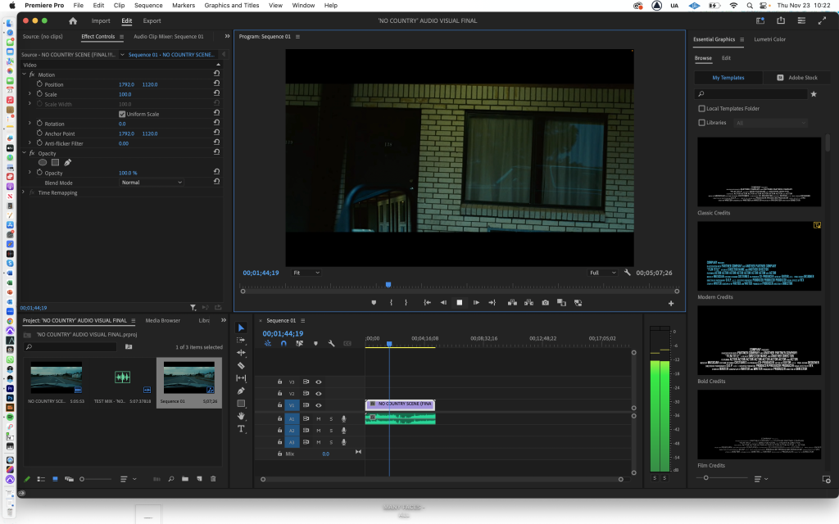The height and width of the screenshot is (524, 839).
Task: Toggle insert sequences as nests button
Action: pos(268,343)
